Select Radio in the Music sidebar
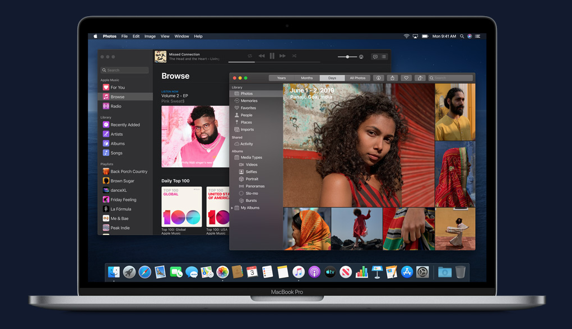This screenshot has width=572, height=329. click(125, 106)
